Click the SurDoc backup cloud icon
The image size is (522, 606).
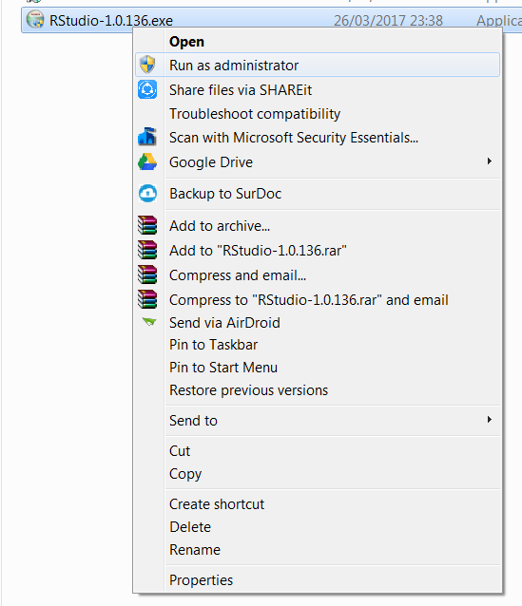[147, 193]
